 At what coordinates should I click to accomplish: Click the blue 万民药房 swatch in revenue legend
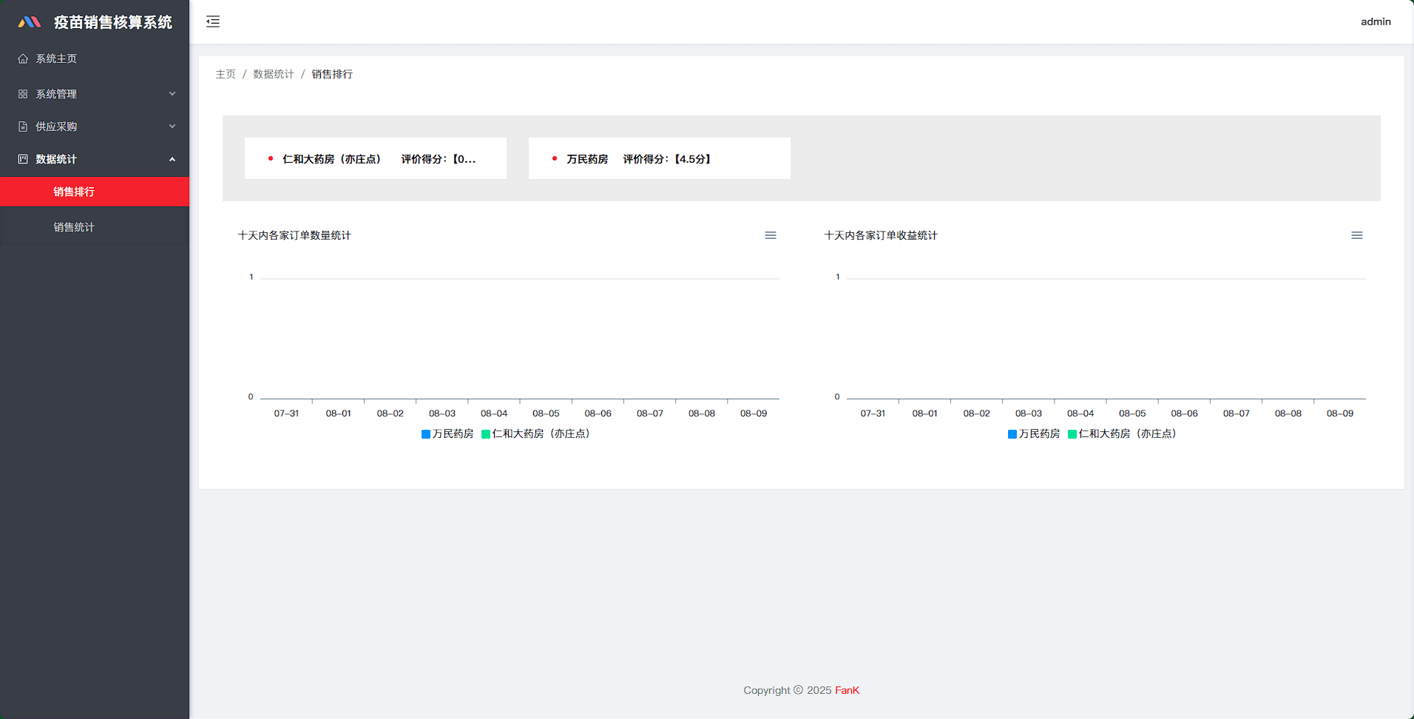[1012, 434]
